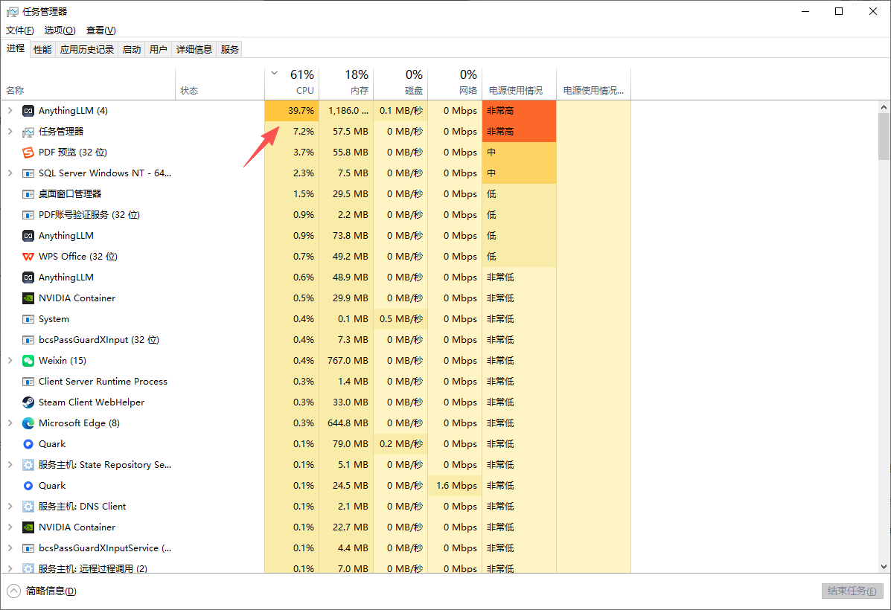
Task: Expand the 任务管理器 process group
Action: (10, 131)
